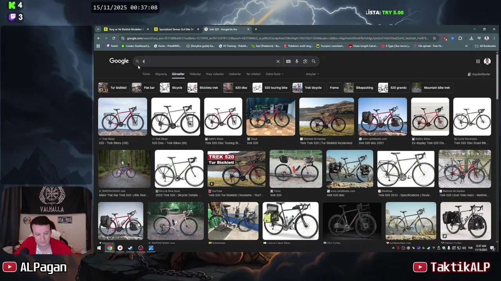Open '520 - Trek Bikes (GB)' image result
This screenshot has height=281, width=501.
(123, 117)
